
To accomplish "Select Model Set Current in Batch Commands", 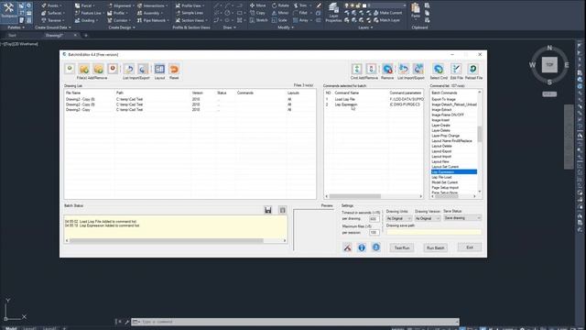I will 445,182.
